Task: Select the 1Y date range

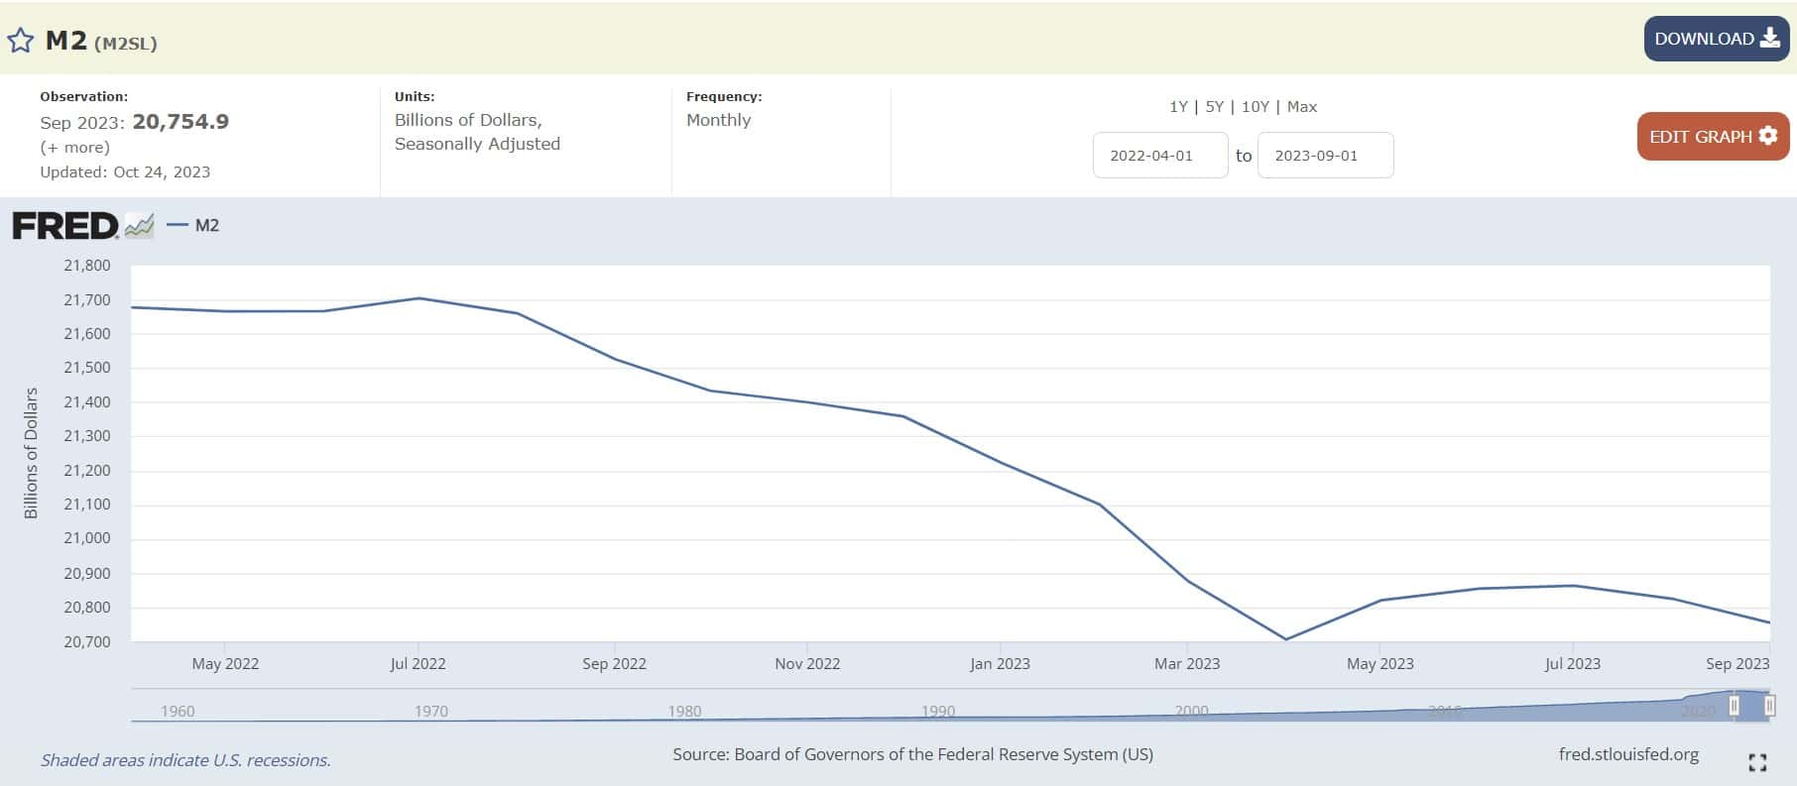Action: [1178, 106]
